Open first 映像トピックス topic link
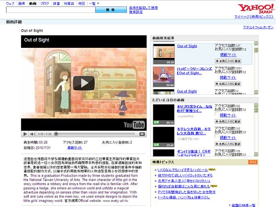This screenshot has height=207, width=276. [x=183, y=170]
